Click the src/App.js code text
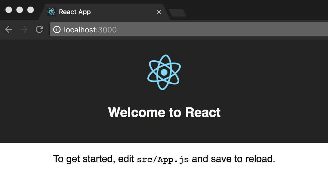Viewport: 328px width, 186px height. [x=163, y=159]
